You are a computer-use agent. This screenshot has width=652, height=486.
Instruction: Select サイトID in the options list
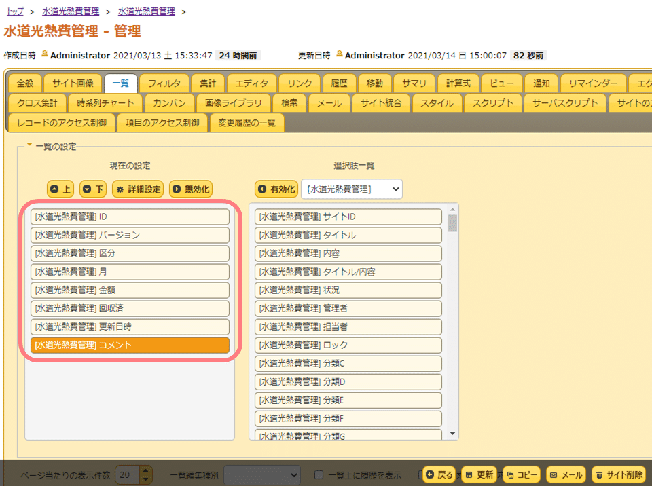(348, 217)
